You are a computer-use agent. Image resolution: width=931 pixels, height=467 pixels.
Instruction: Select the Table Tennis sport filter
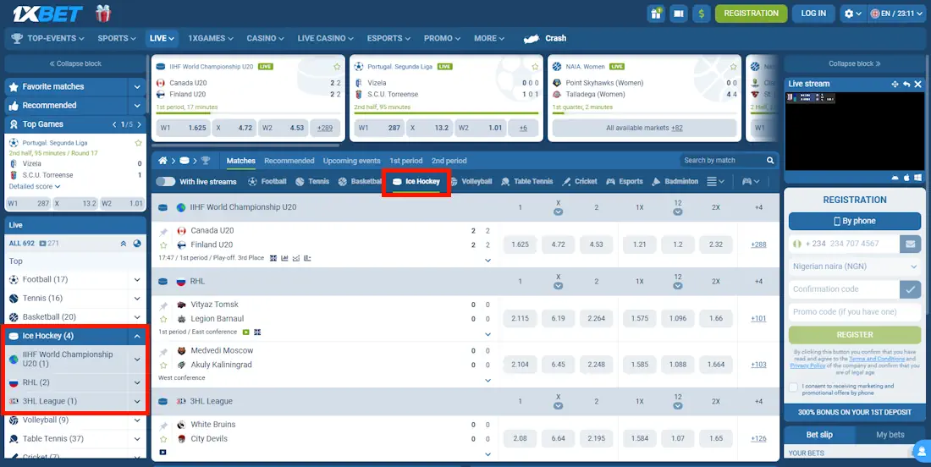point(526,182)
